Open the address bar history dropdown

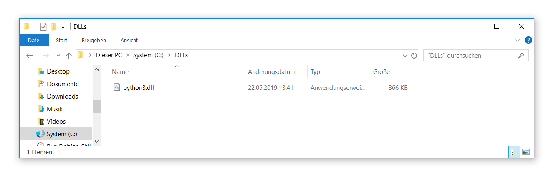pyautogui.click(x=405, y=56)
